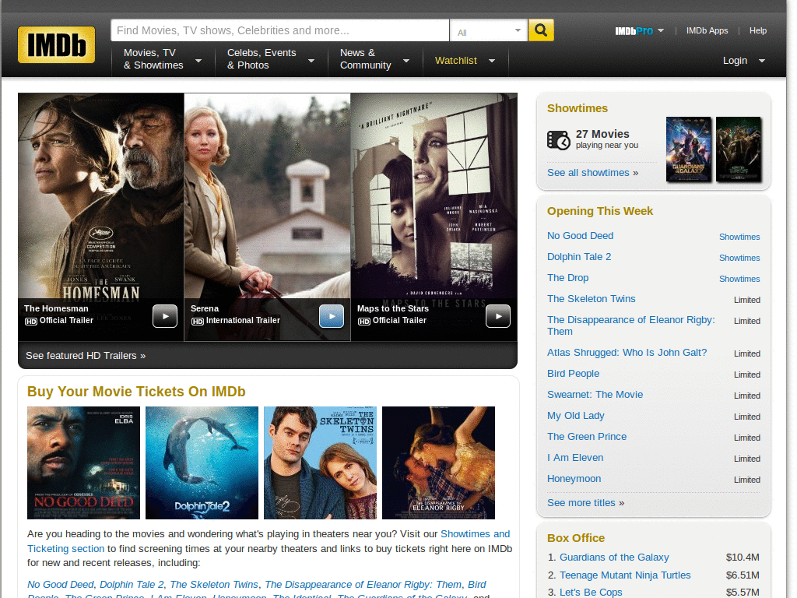The height and width of the screenshot is (598, 797).
Task: Open Guardians of the Galaxy box office entry
Action: coord(614,558)
